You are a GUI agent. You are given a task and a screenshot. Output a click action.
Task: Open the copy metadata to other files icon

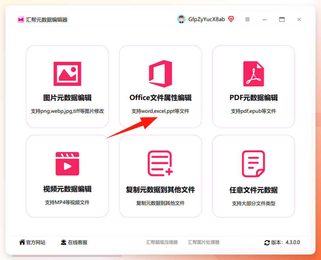[160, 163]
